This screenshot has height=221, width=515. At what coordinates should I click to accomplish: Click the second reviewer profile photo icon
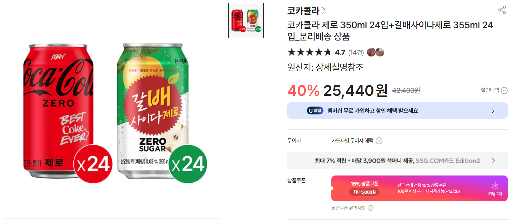[x=380, y=52]
